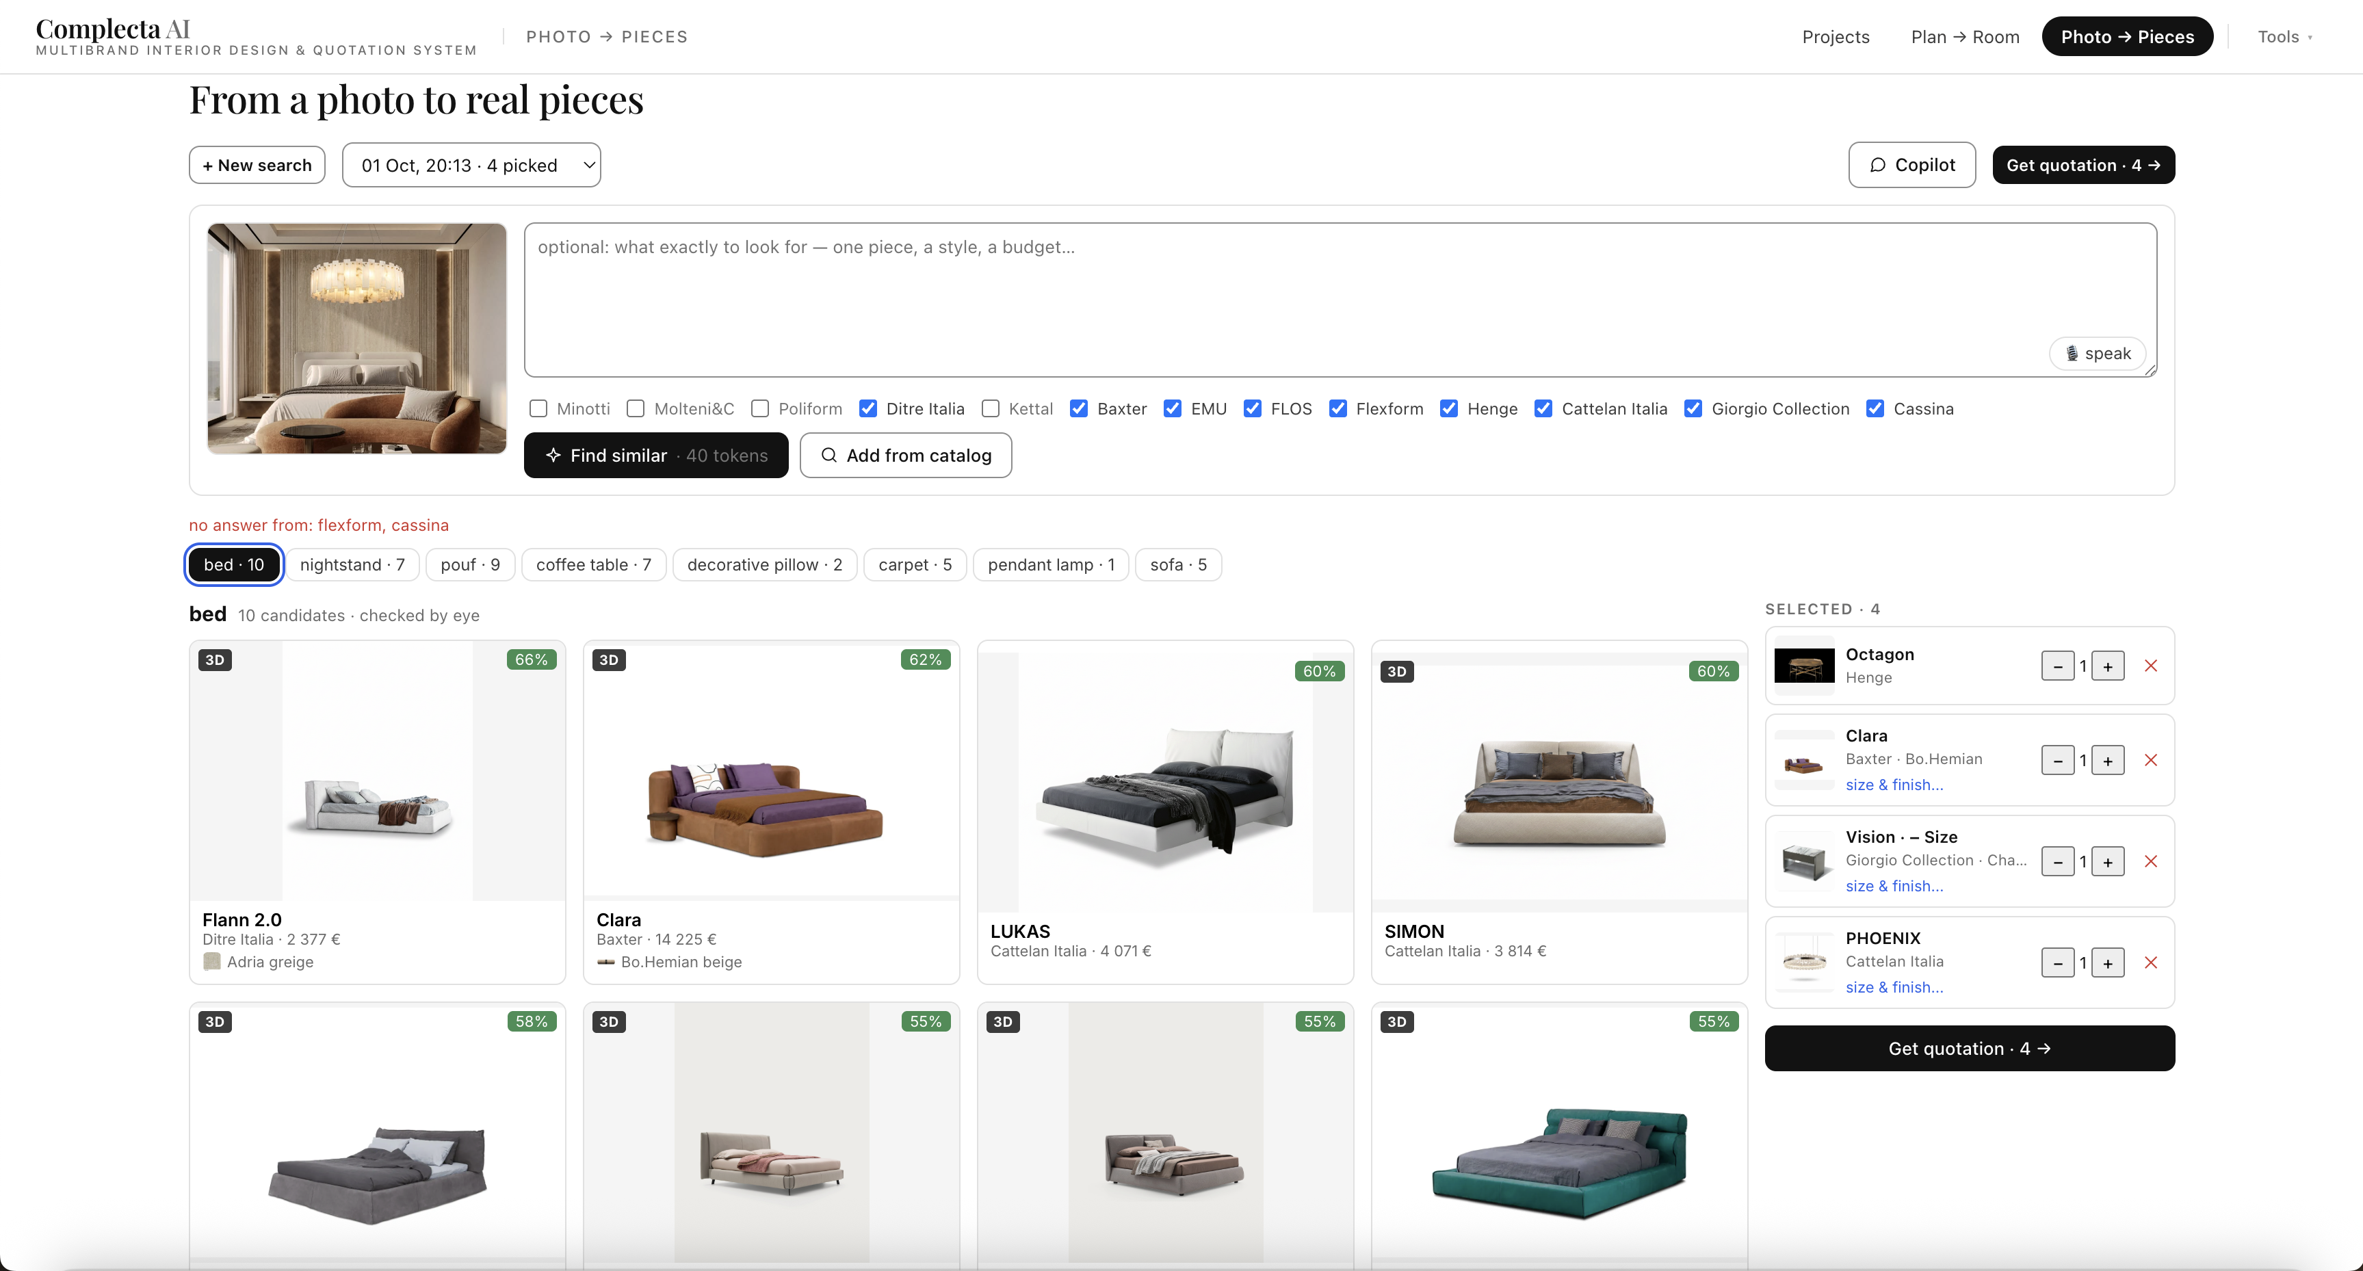Click the 66% match badge on Flann 2.0
2363x1271 pixels.
pos(531,660)
